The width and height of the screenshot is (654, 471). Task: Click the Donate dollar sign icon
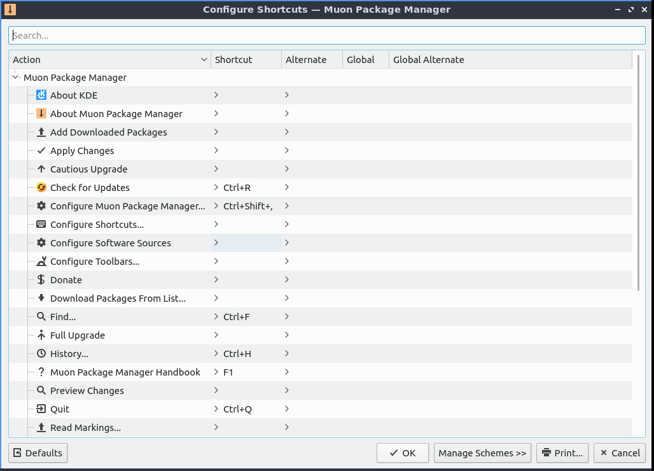point(41,280)
